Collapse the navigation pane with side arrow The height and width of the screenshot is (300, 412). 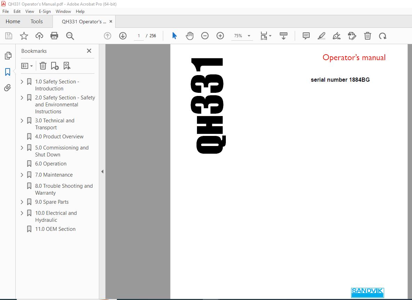(102, 171)
